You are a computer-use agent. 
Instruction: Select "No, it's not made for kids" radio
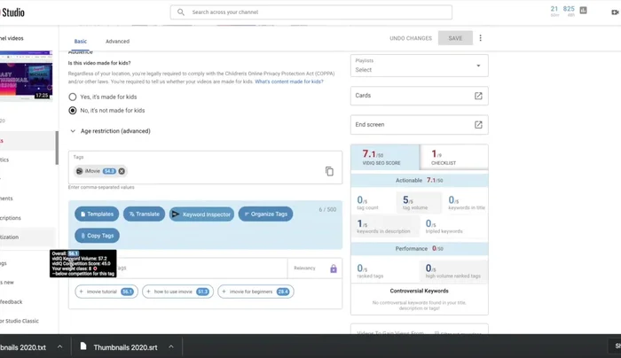pyautogui.click(x=73, y=111)
